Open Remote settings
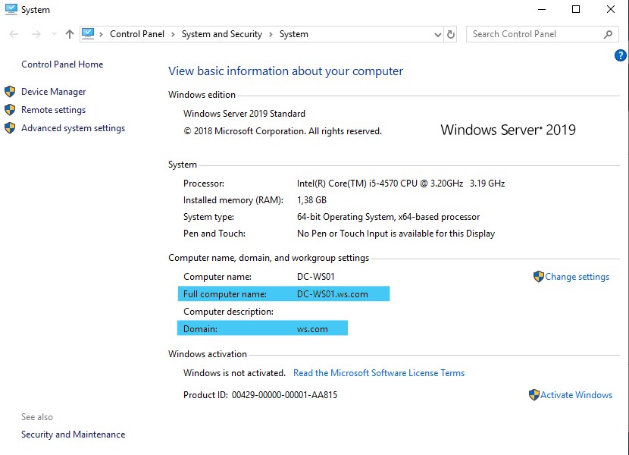The width and height of the screenshot is (629, 455). tap(53, 110)
